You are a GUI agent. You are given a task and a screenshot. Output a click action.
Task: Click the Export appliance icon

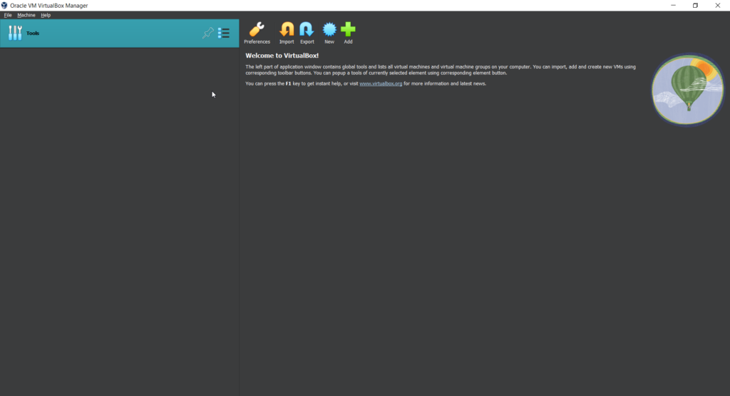[x=307, y=33]
